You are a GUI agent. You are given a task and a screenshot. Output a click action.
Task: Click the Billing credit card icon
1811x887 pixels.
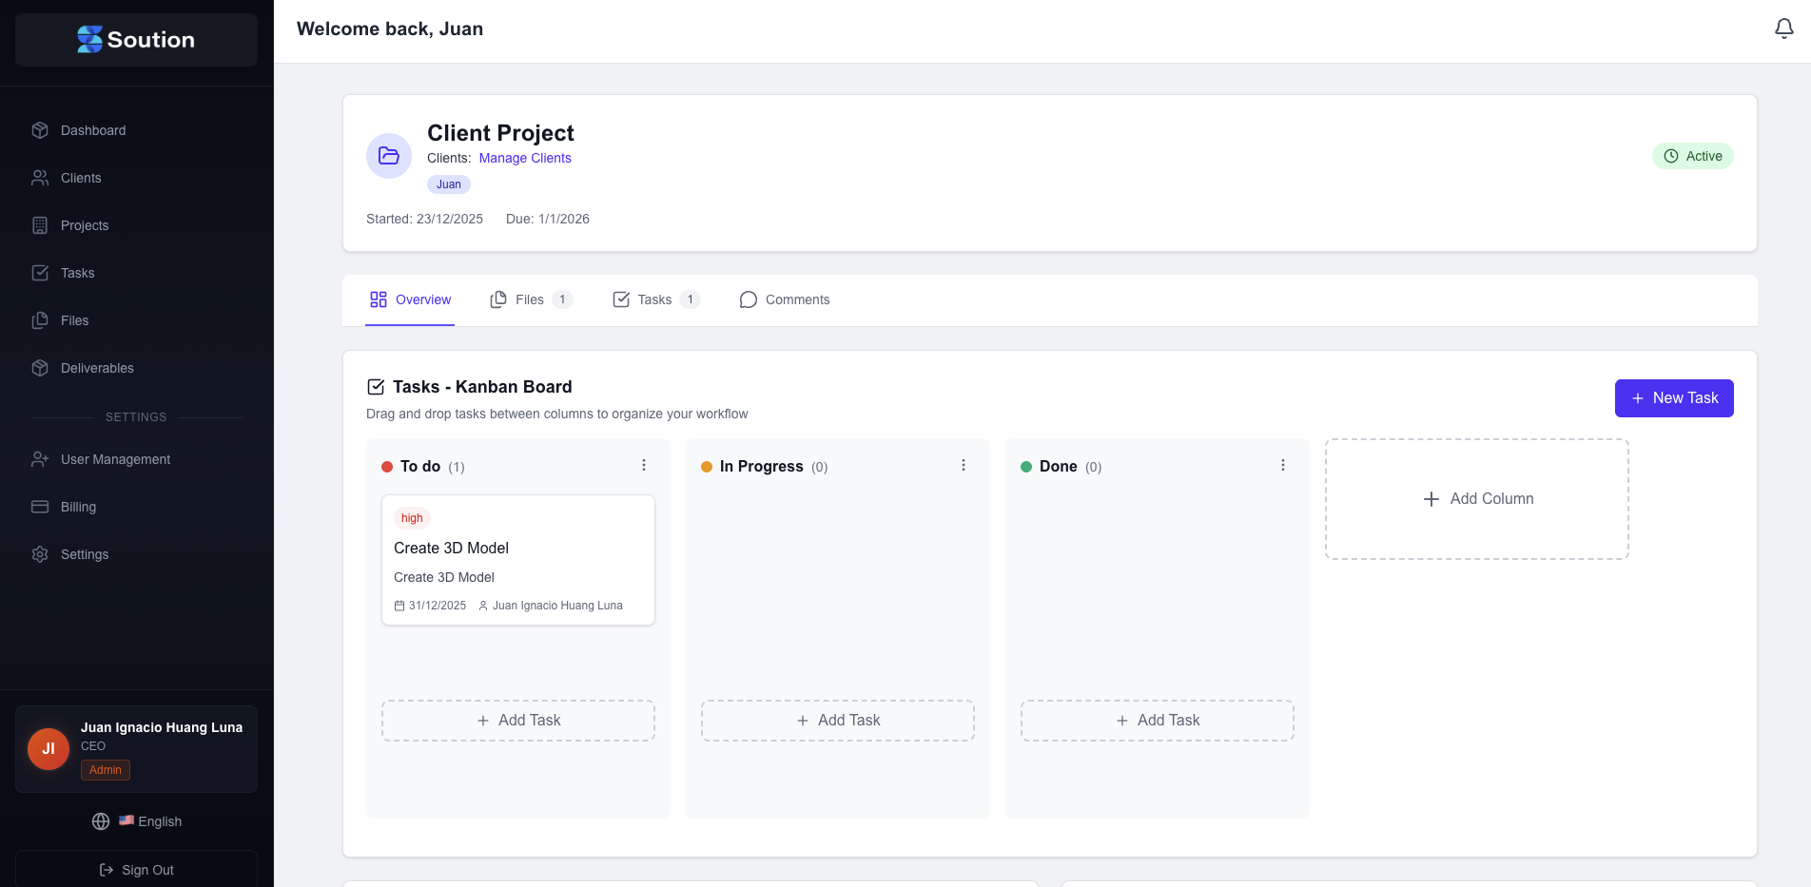point(40,507)
